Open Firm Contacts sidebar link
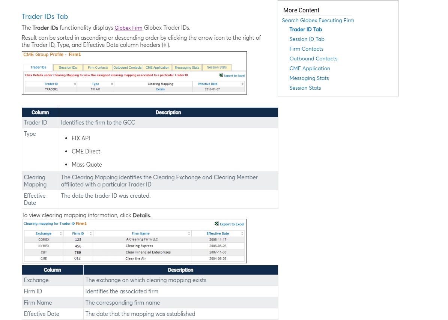This screenshot has height=320, width=448. pyautogui.click(x=306, y=49)
